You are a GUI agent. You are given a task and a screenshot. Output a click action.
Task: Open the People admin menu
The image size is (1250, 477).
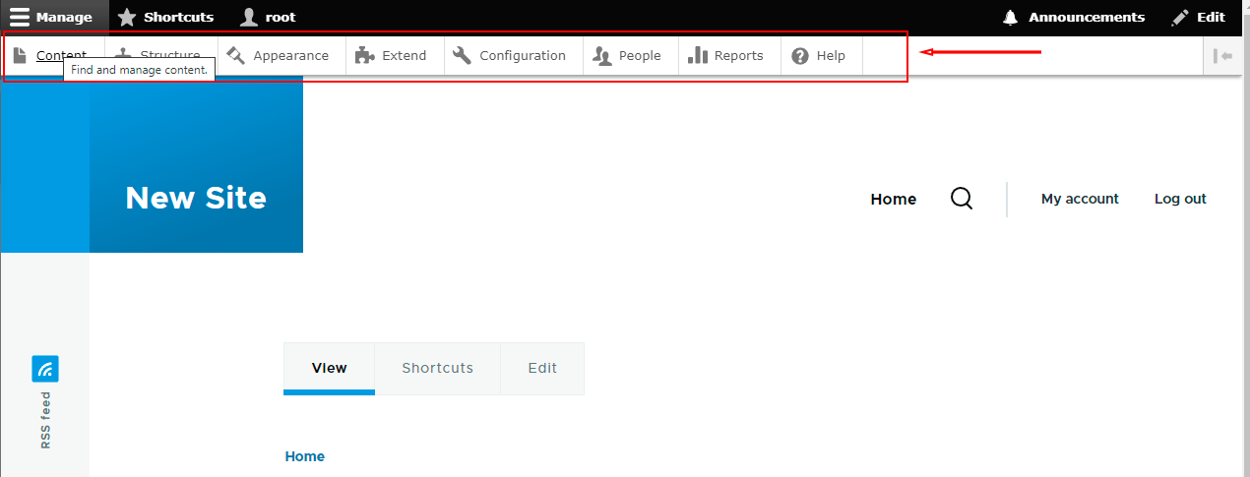(x=639, y=56)
